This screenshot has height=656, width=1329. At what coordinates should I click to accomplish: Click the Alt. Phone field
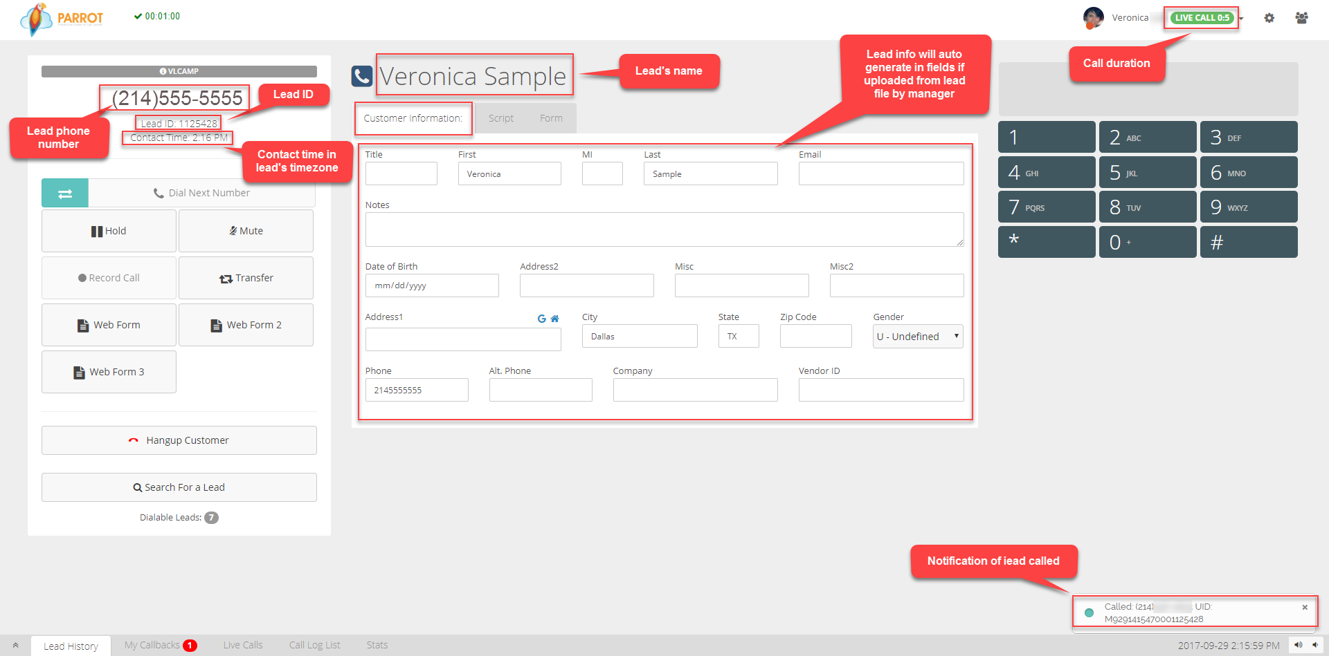(541, 390)
